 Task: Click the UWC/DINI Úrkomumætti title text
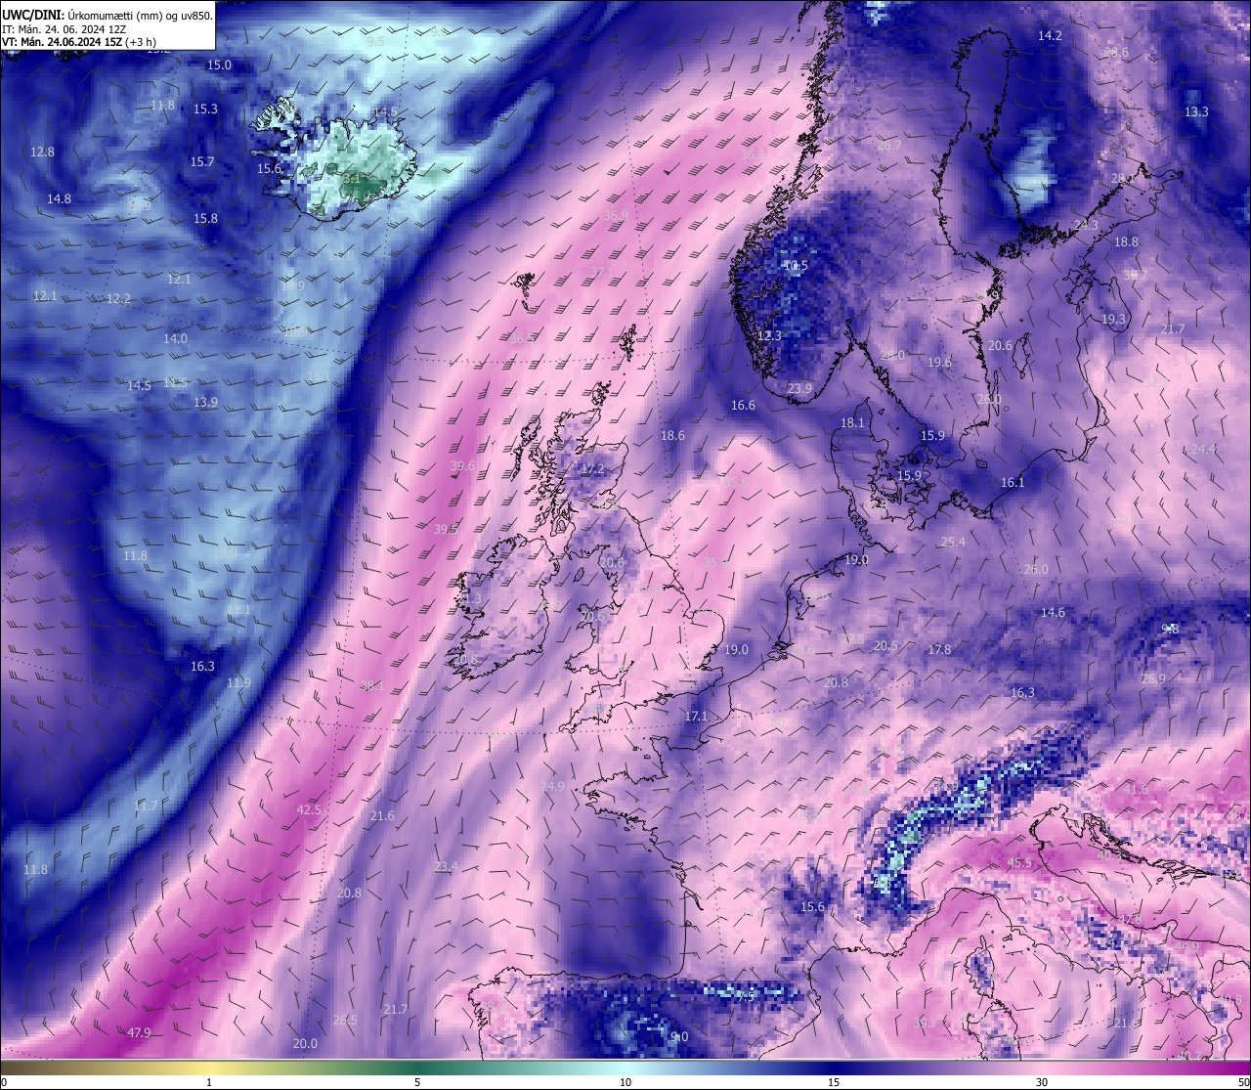pos(108,16)
